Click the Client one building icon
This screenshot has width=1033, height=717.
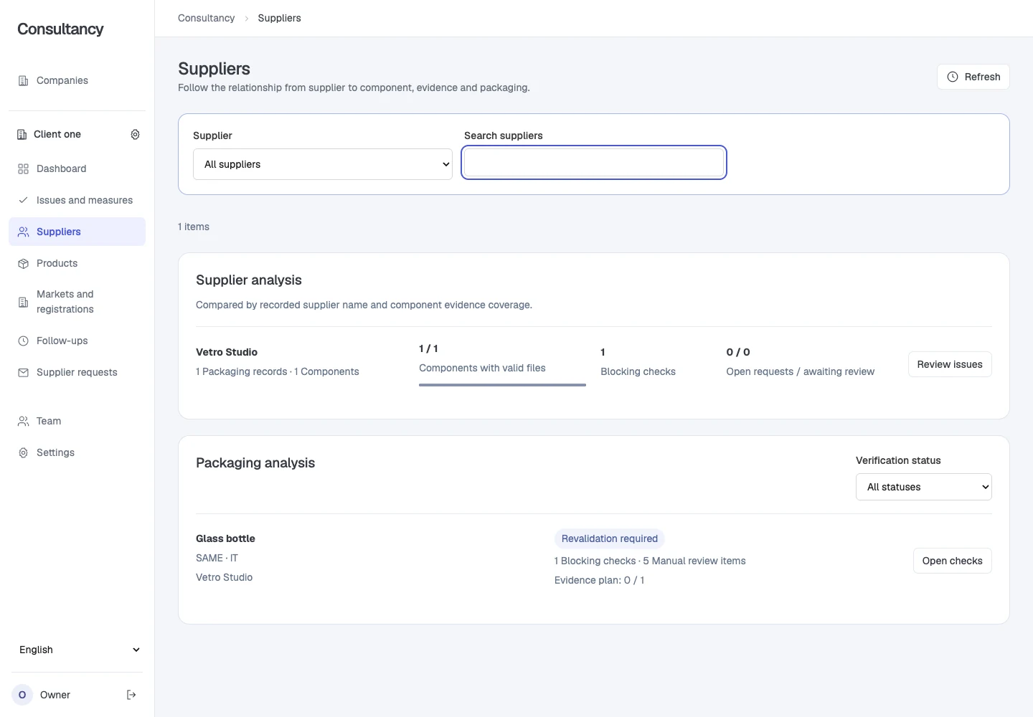pyautogui.click(x=22, y=135)
